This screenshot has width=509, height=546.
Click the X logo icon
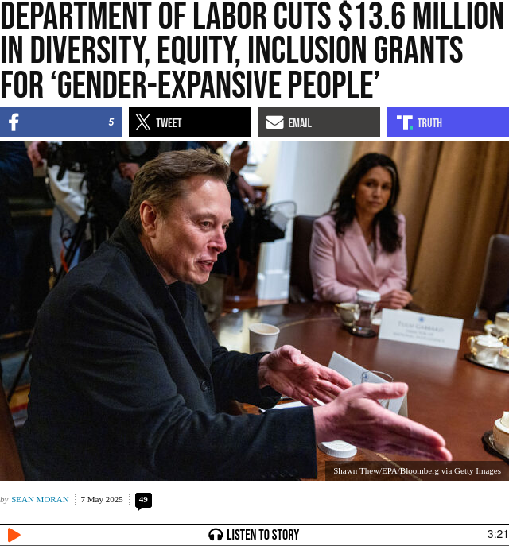[143, 122]
